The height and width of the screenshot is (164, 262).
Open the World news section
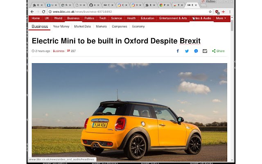coord(58,18)
